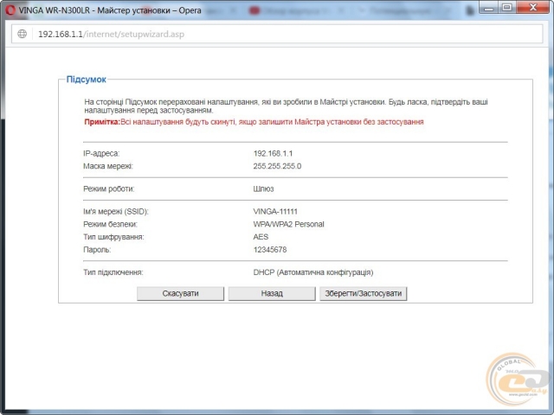Click the red Примітка warning text

tap(254, 122)
